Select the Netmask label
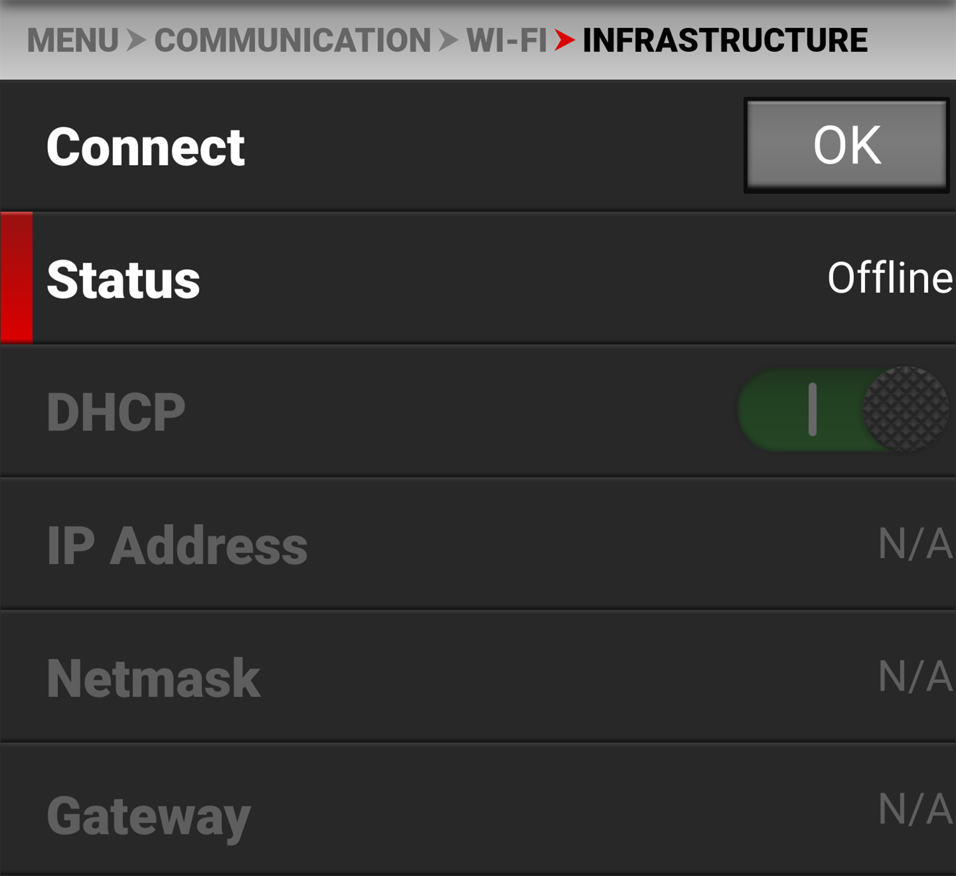 (x=154, y=679)
